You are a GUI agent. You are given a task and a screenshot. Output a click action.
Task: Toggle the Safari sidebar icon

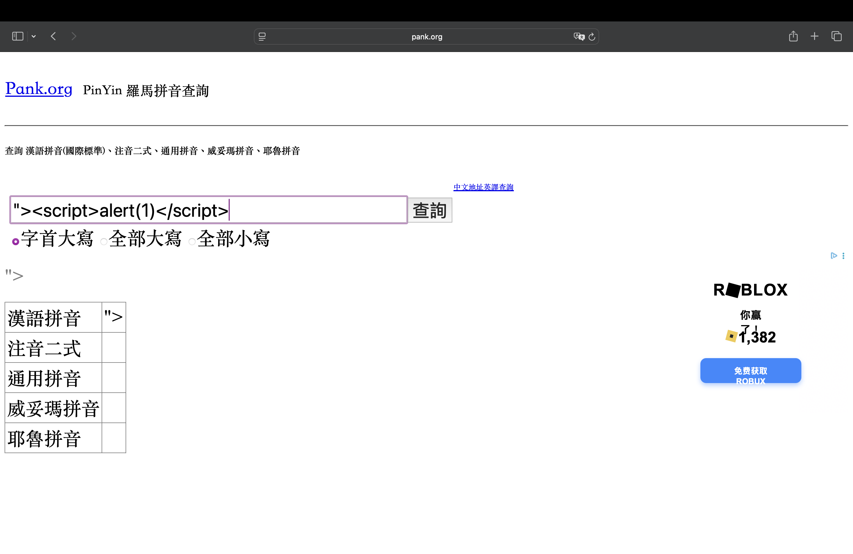click(x=18, y=36)
